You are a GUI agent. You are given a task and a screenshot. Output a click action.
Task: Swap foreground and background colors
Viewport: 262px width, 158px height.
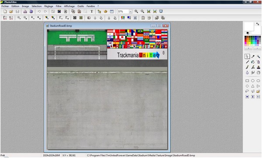point(258,24)
